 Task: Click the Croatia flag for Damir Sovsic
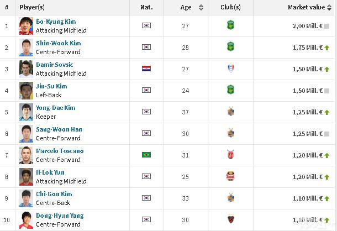click(146, 69)
